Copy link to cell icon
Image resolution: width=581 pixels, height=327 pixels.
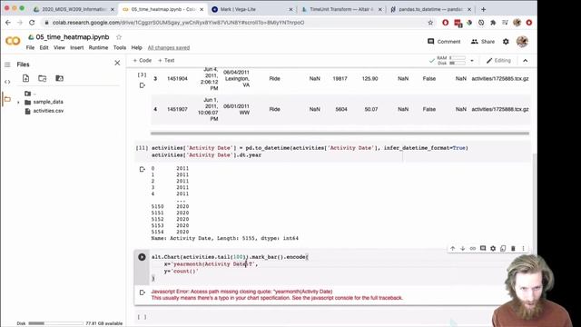click(x=472, y=248)
